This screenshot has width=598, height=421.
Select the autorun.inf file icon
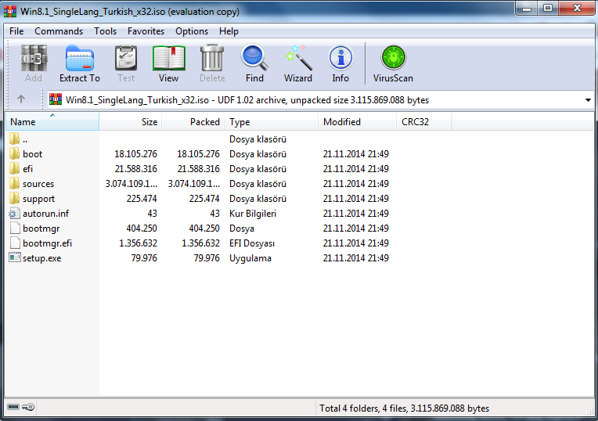[x=15, y=213]
